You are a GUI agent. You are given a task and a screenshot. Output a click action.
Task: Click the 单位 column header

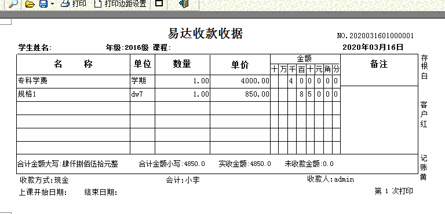coord(143,64)
